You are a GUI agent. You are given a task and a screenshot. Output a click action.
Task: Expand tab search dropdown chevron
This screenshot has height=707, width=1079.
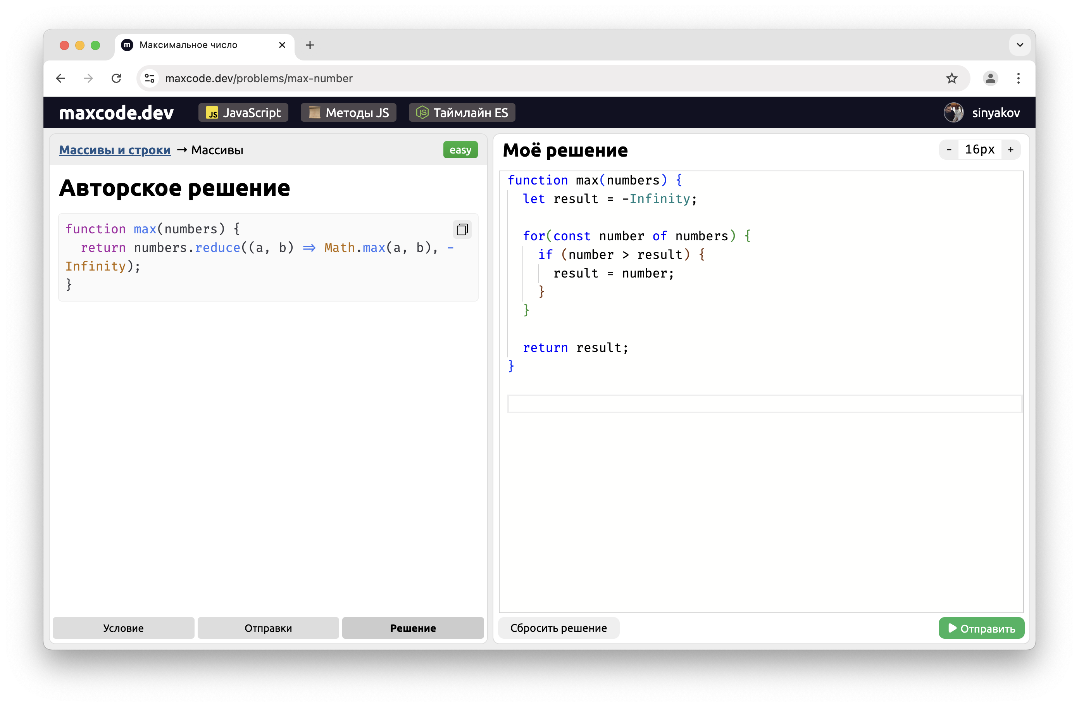[1020, 45]
